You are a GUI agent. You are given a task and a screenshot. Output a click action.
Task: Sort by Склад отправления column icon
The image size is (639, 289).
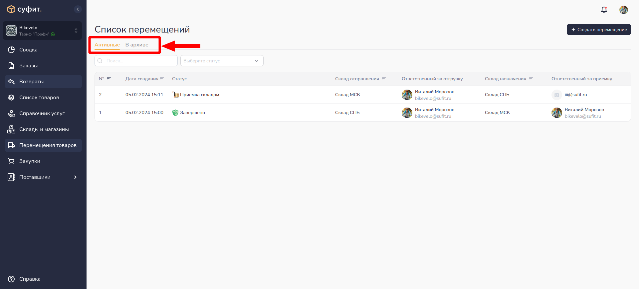coord(384,79)
